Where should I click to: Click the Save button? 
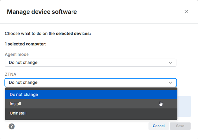180,126
